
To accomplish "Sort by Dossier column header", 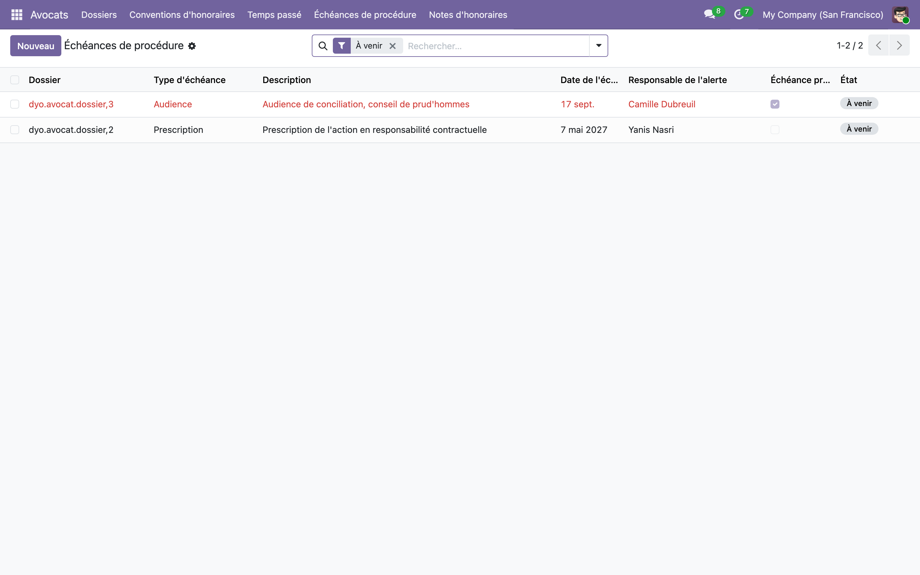I will [x=44, y=80].
